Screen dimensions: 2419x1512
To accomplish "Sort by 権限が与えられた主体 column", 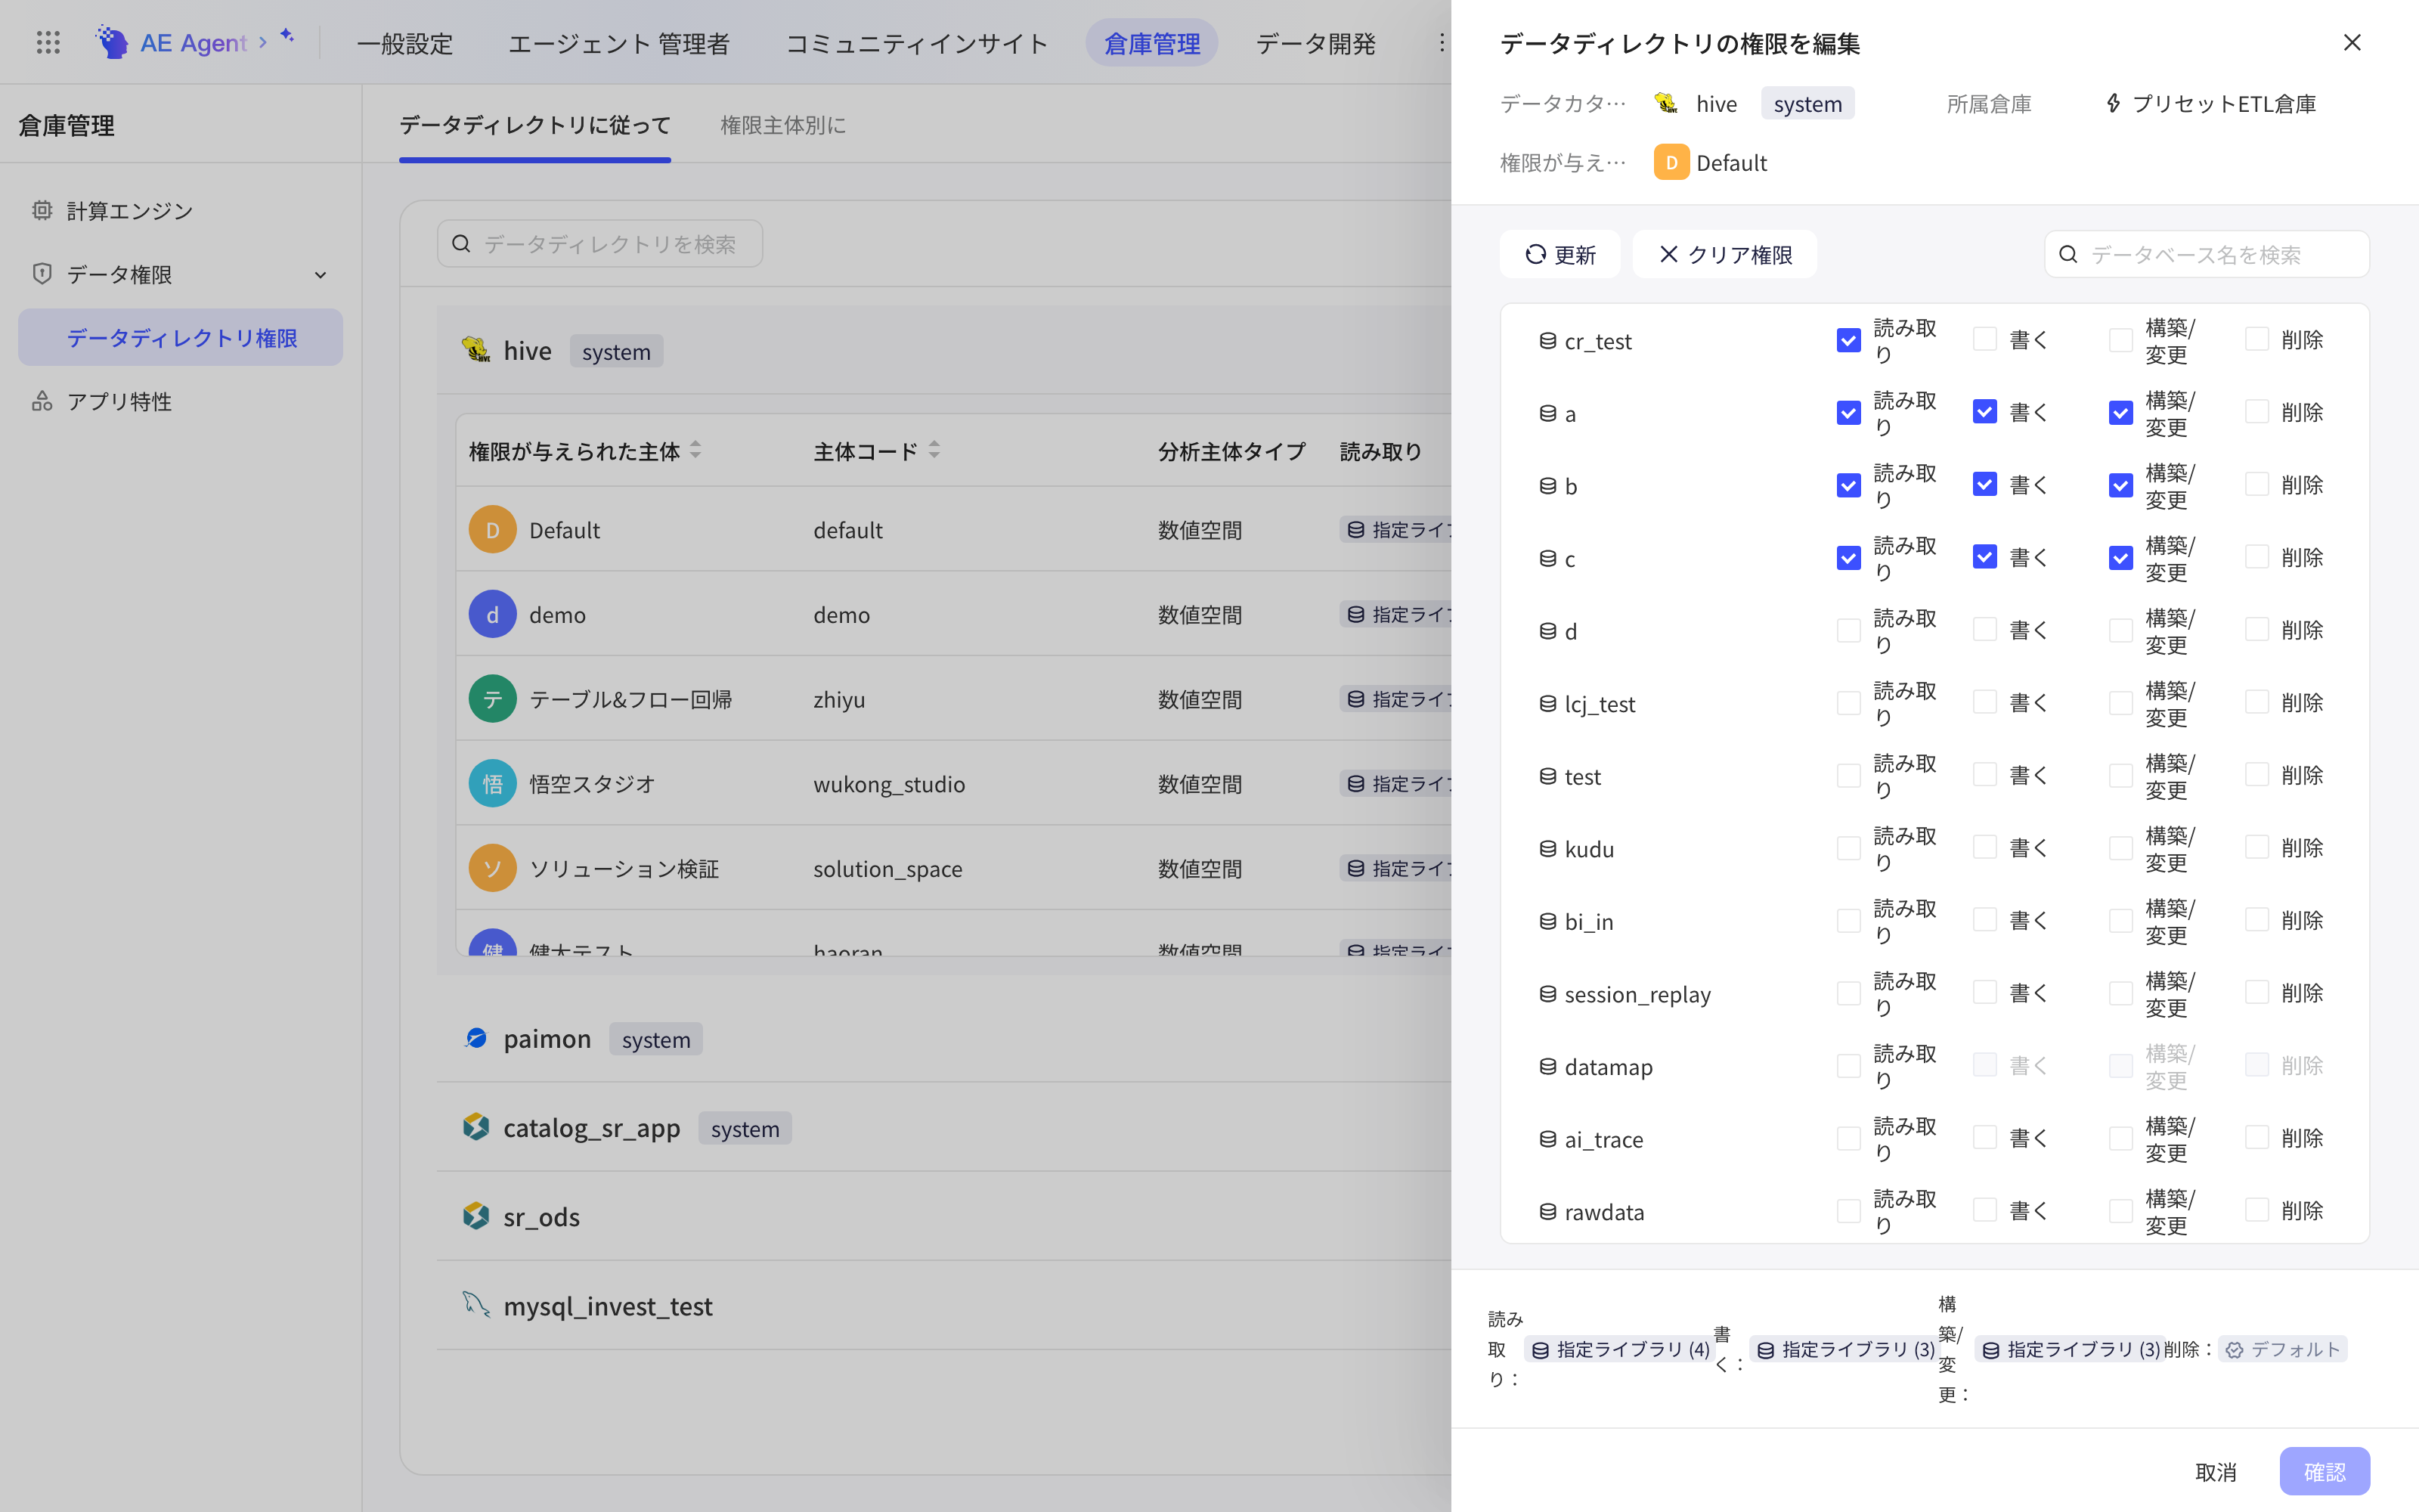I will 695,450.
